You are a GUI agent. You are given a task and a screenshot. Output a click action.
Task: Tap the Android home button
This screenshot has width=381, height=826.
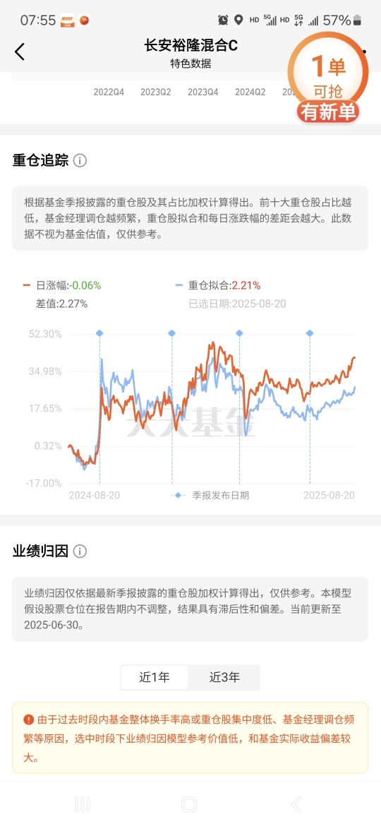coord(189,804)
